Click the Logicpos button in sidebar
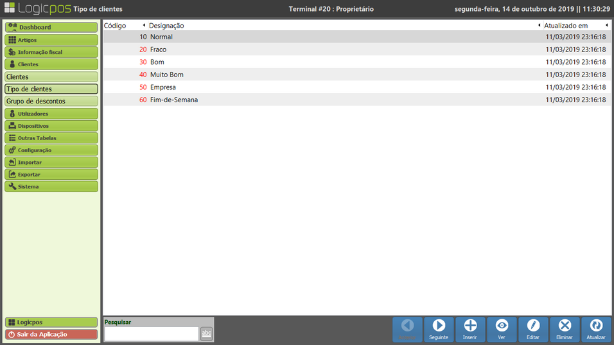 point(51,322)
